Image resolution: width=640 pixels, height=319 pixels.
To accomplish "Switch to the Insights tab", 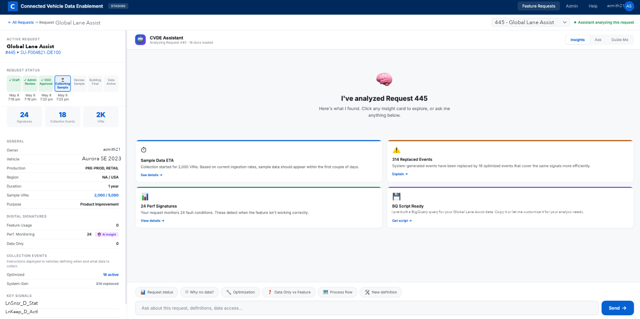I will point(578,40).
